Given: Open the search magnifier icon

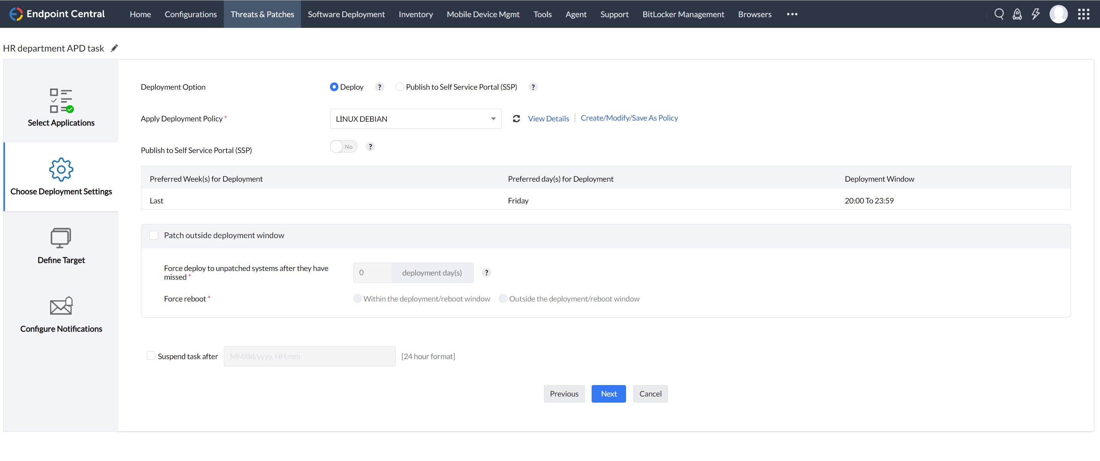Looking at the screenshot, I should point(999,14).
